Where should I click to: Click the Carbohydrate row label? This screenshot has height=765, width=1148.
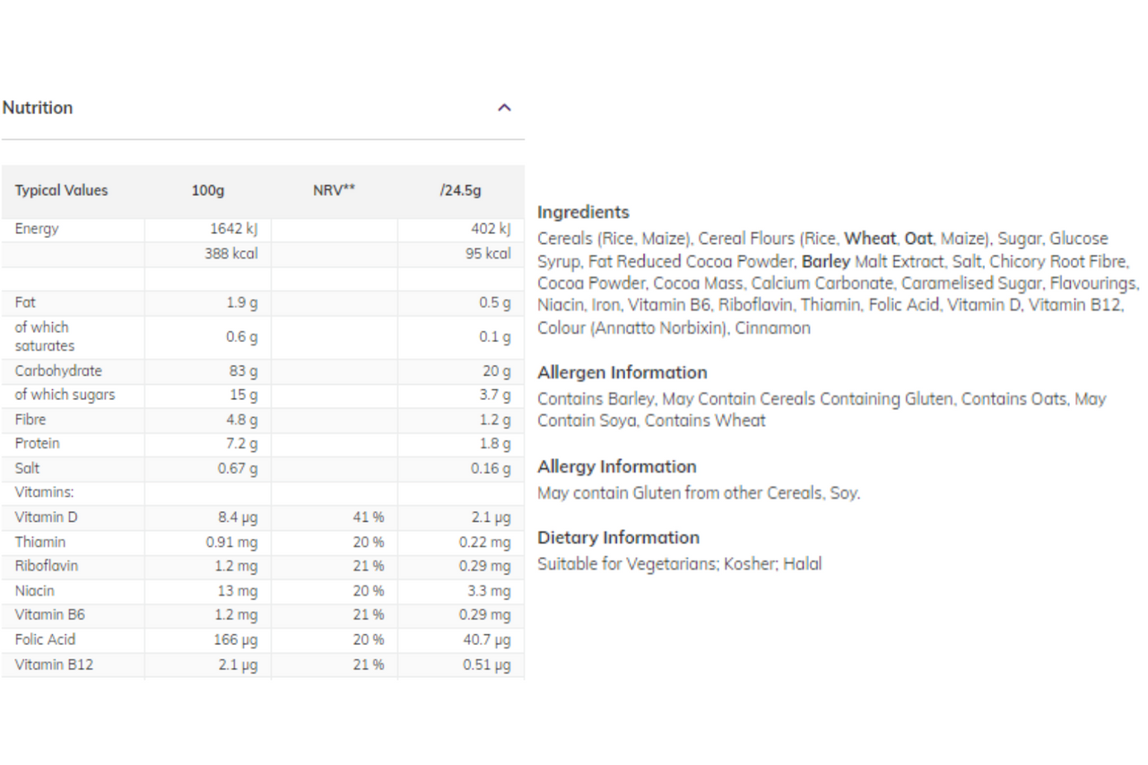58,370
